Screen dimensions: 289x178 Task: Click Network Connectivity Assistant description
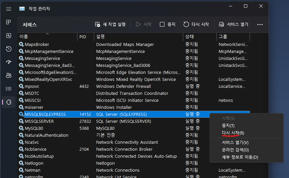tap(127, 142)
